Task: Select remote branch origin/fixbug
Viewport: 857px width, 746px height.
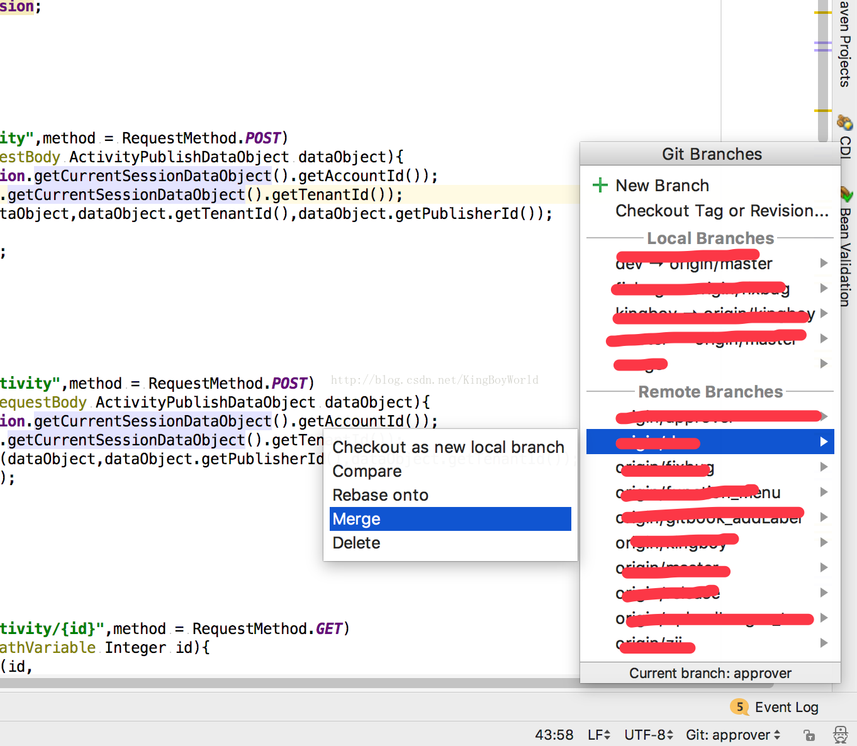Action: tap(710, 467)
